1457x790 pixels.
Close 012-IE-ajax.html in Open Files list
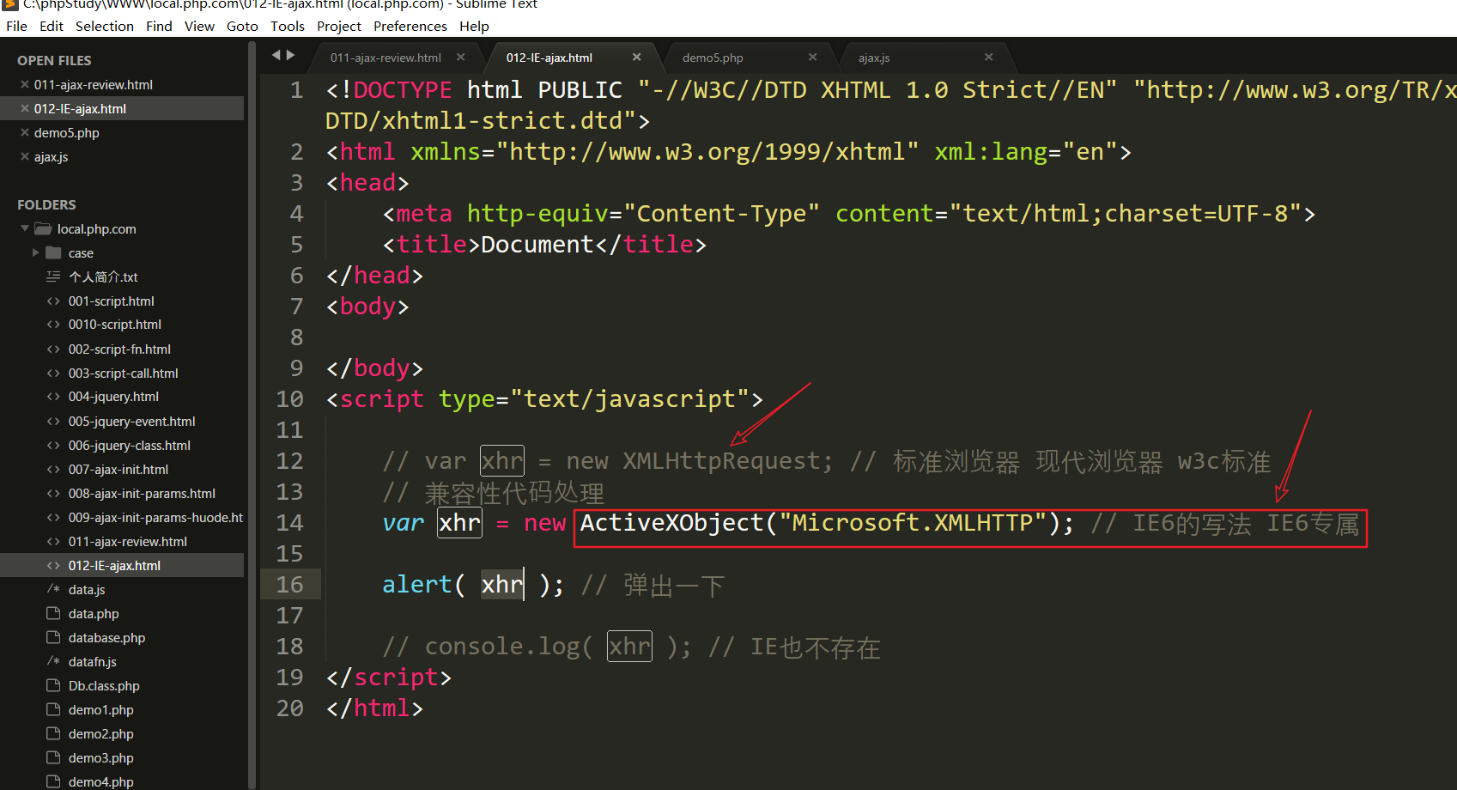pos(25,109)
